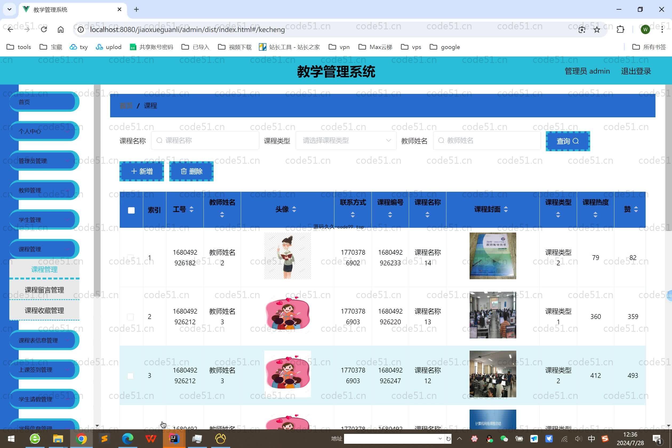Screen dimensions: 672x448
Task: Click the main page vertical scrollbar
Action: click(x=669, y=157)
